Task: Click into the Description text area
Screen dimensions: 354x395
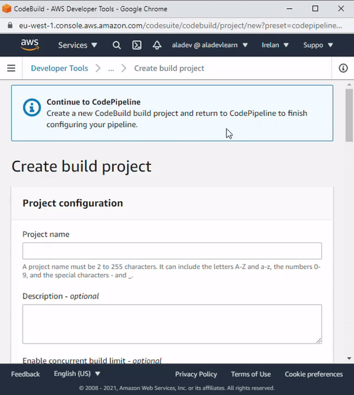Action: click(x=172, y=324)
